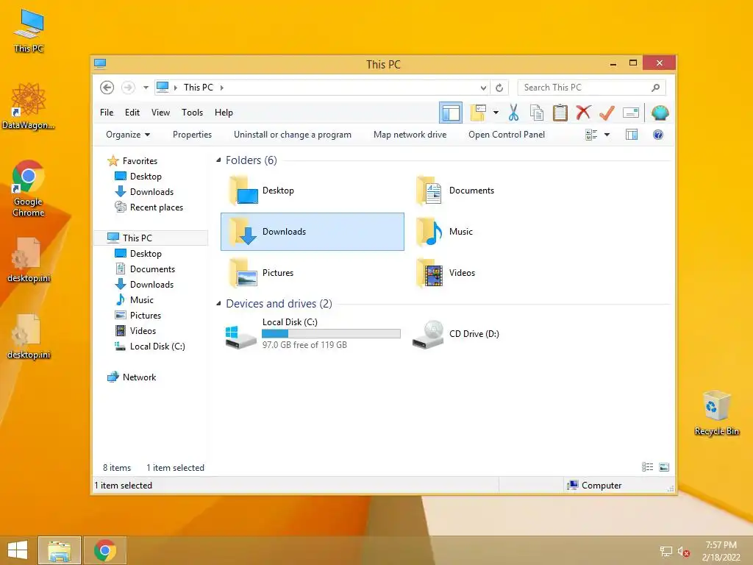The width and height of the screenshot is (753, 565).
Task: Collapse the Devices and drives (2) group
Action: coord(218,304)
